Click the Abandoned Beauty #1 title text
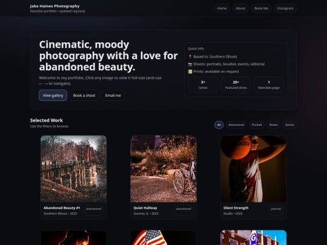Image resolution: width=327 pixels, height=245 pixels. [62, 207]
